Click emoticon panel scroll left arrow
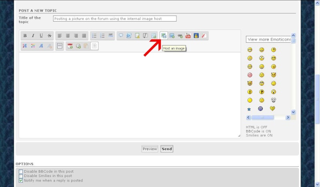The image size is (320, 187). pyautogui.click(x=248, y=117)
